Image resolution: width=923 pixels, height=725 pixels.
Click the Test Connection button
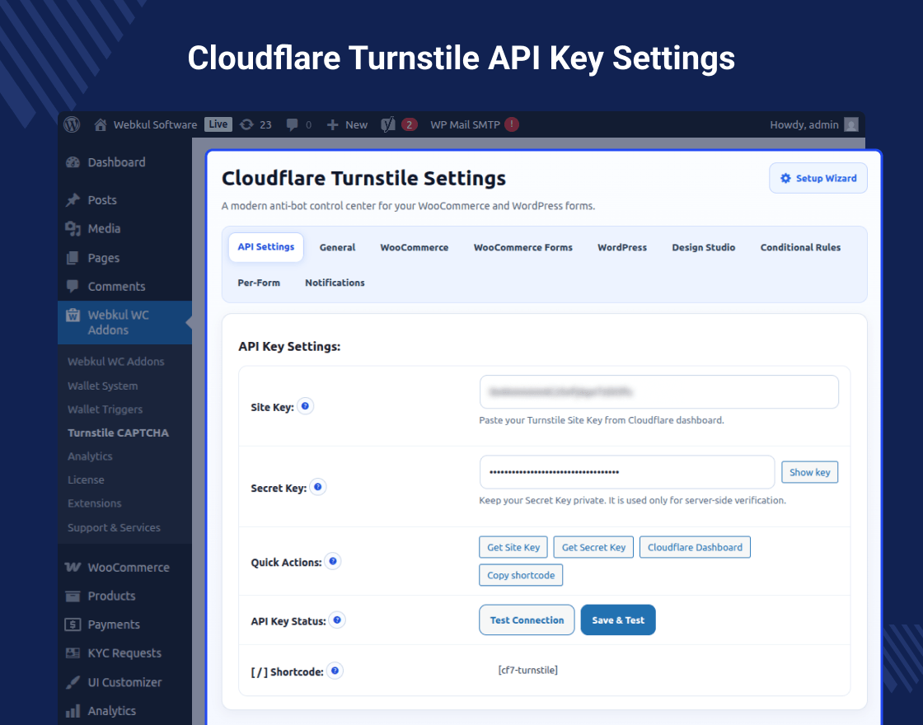pyautogui.click(x=527, y=620)
